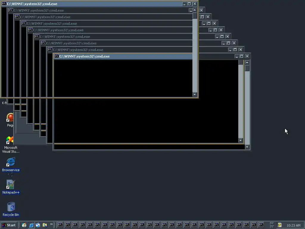Viewport: 305px width, 229px height.
Task: Open control-menu icon of lowest cascaded cmd window
Action: (56, 56)
